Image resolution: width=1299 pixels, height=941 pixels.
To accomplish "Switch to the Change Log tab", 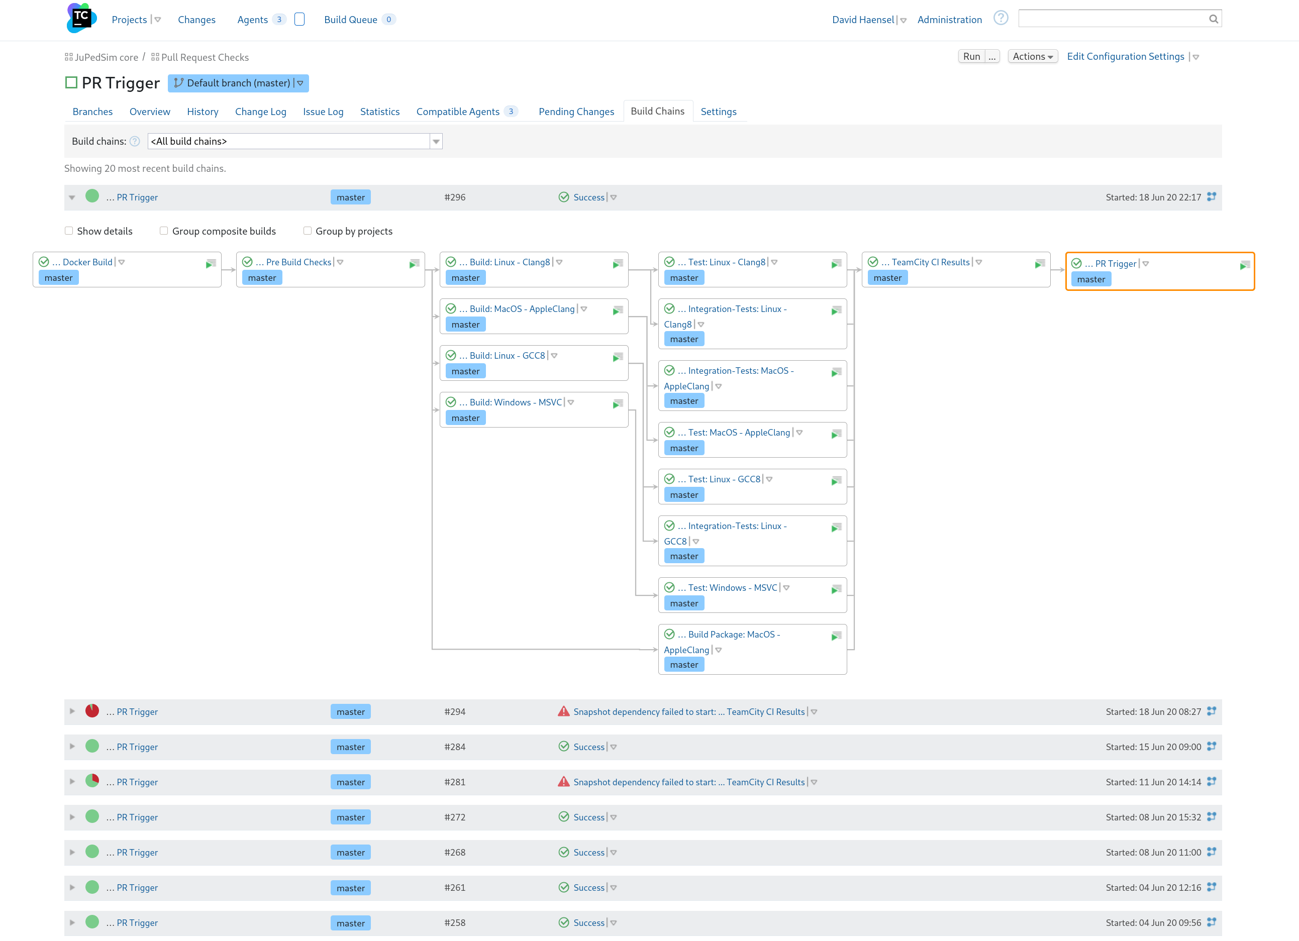I will pos(261,112).
